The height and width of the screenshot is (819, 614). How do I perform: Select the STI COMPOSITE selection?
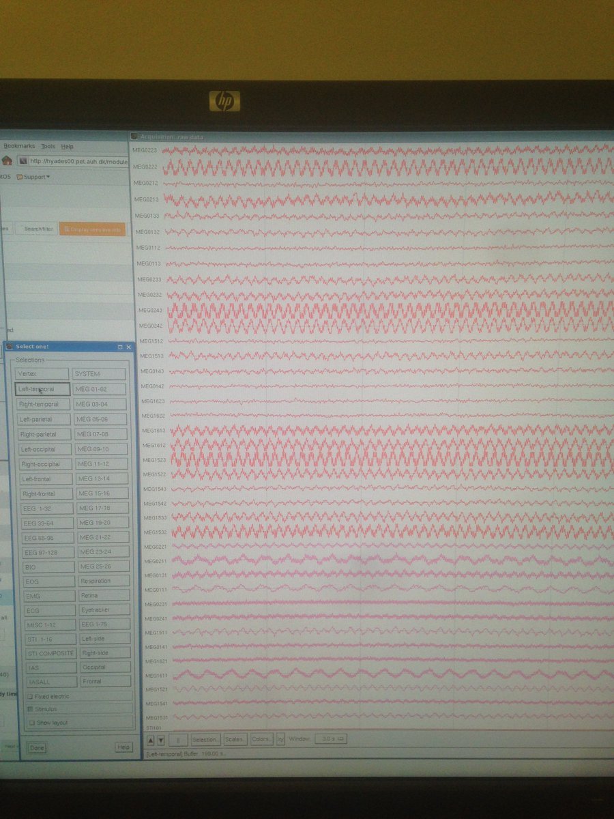[51, 654]
